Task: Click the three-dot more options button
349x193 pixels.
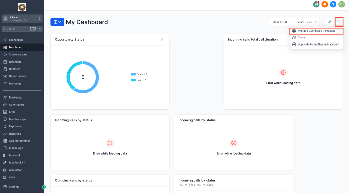Action: click(339, 22)
